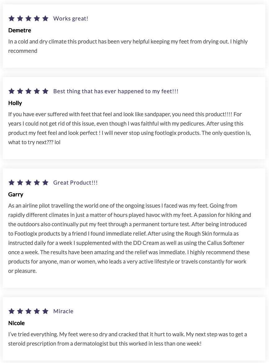This screenshot has height=363, width=269.
Task: Click the "Best thing that has ever happened" title
Action: (x=116, y=91)
